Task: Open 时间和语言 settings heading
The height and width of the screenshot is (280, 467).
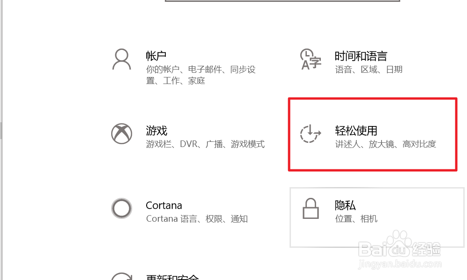Action: (x=361, y=56)
